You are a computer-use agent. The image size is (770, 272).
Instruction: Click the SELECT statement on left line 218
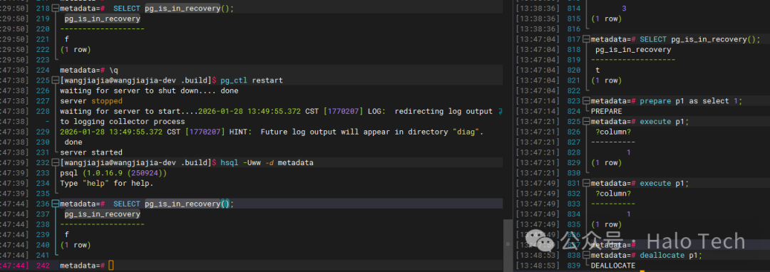[x=174, y=9]
